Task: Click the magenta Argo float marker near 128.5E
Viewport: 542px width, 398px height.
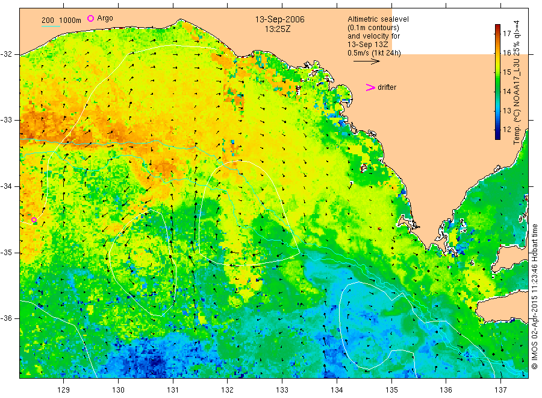Action: tap(34, 220)
